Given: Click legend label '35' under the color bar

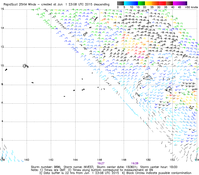Looking at the screenshot, I should click(166, 7).
